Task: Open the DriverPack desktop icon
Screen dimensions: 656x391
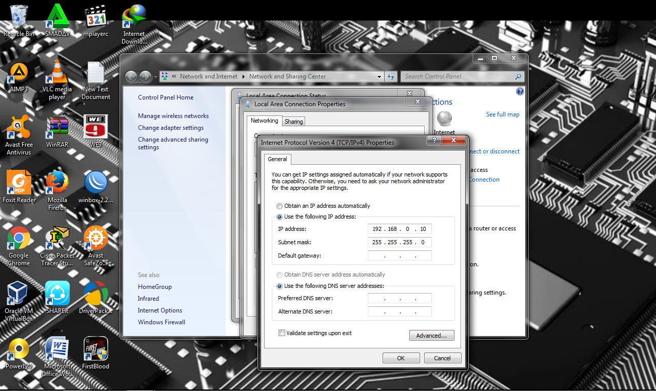Action: (96, 298)
